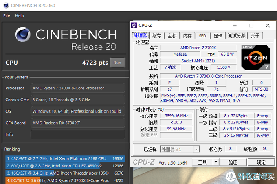
Task: Open the 处理器 #1 selection dropdown
Action: tap(180, 149)
